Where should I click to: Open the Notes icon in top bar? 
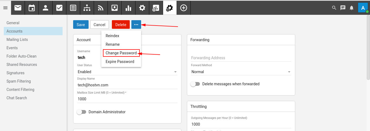click(x=73, y=8)
